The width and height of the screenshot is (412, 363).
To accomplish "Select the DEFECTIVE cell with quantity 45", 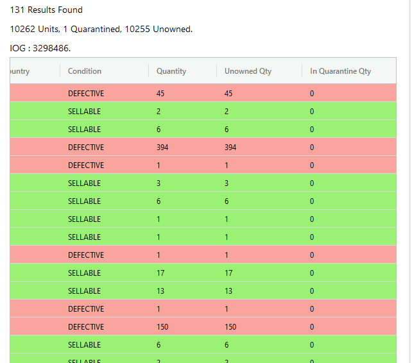I will pyautogui.click(x=86, y=93).
